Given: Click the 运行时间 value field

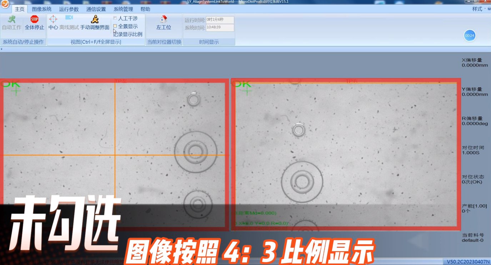Looking at the screenshot, I should click(x=220, y=20).
